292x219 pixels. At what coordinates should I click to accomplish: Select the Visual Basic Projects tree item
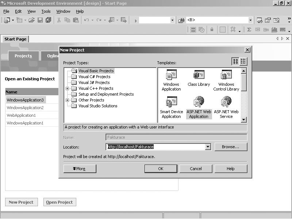tap(96, 71)
